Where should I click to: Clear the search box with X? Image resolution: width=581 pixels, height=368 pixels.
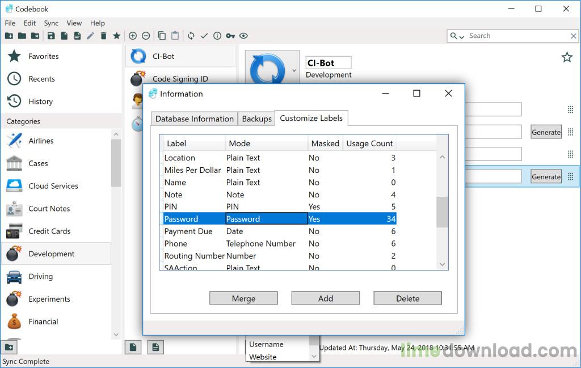(573, 36)
